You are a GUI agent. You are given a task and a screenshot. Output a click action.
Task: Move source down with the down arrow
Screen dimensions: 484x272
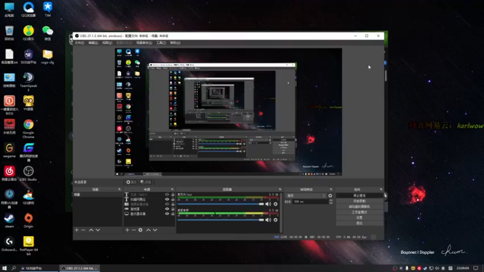point(155,230)
